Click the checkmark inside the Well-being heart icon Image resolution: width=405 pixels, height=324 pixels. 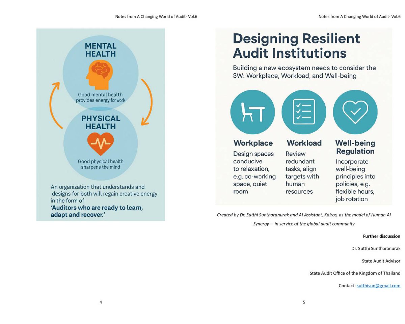pyautogui.click(x=355, y=111)
